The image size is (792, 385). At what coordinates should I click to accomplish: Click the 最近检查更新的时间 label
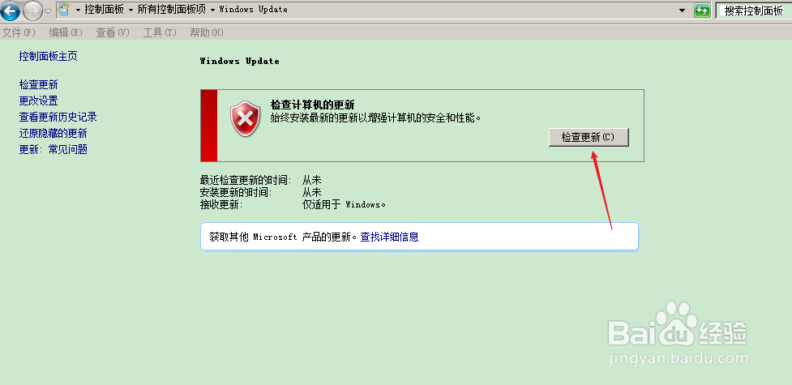[x=246, y=180]
